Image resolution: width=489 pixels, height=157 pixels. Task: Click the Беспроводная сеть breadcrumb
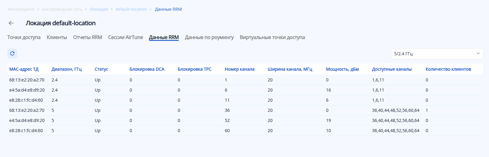point(62,9)
